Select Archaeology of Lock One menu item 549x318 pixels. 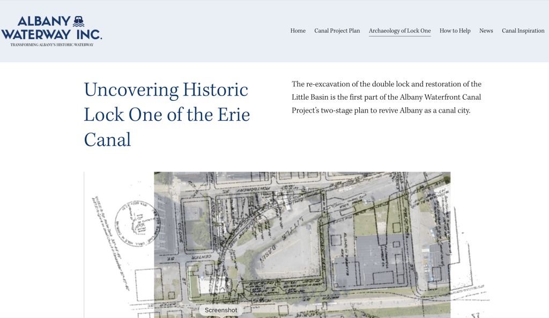pos(399,31)
